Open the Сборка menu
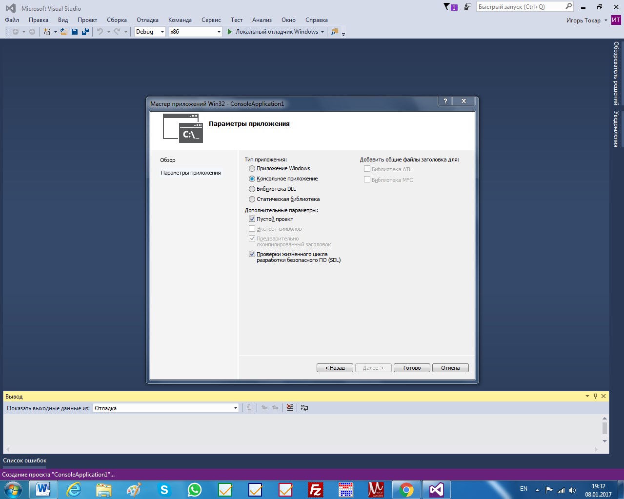624x499 pixels. [x=117, y=20]
